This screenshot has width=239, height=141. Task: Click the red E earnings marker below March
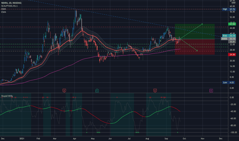click(x=64, y=91)
